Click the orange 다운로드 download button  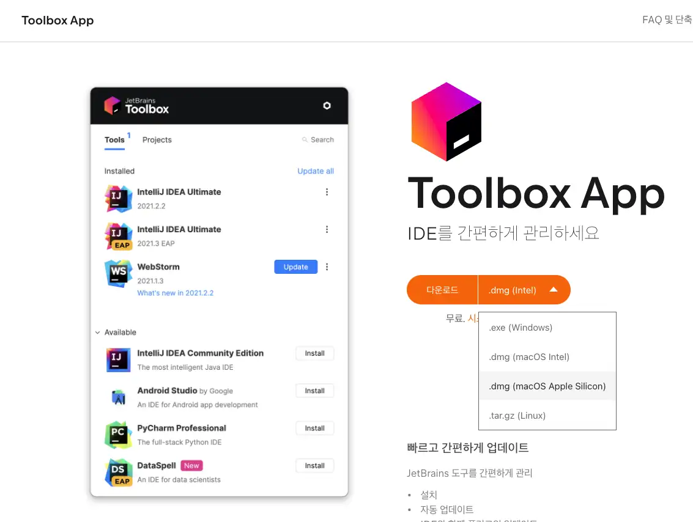point(442,290)
